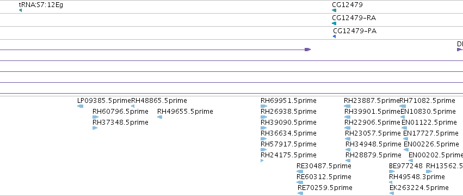This screenshot has height=196, width=463.
Task: Select the RH48865.5prime EST arrow
Action: 133,106
